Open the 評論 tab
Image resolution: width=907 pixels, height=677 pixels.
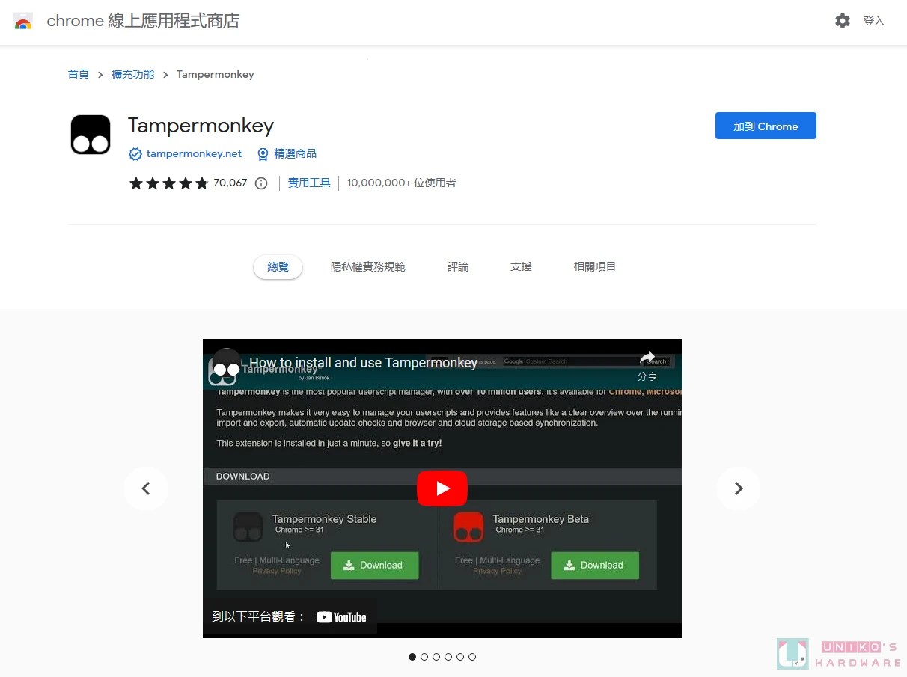(x=458, y=267)
